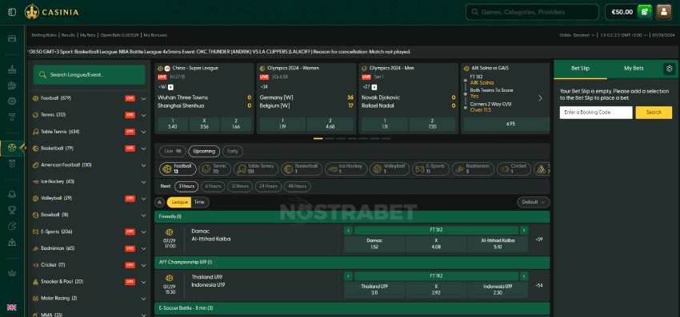The height and width of the screenshot is (317, 680).
Task: Open the Betting Rules link
Action: pyautogui.click(x=45, y=35)
